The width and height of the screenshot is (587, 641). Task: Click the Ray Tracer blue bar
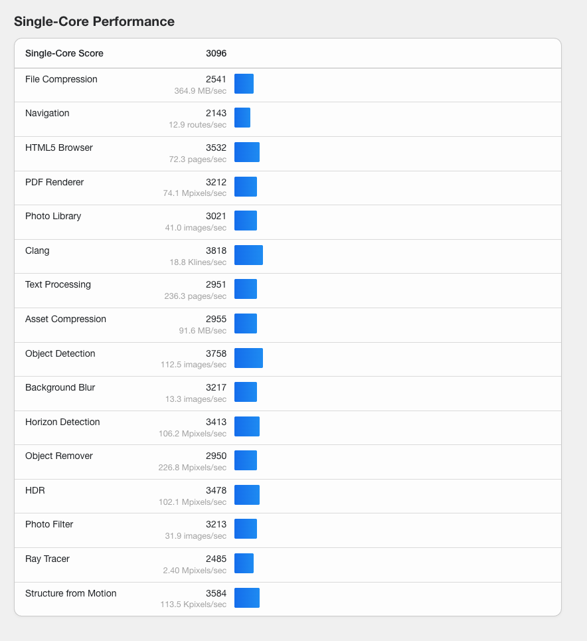pyautogui.click(x=244, y=563)
